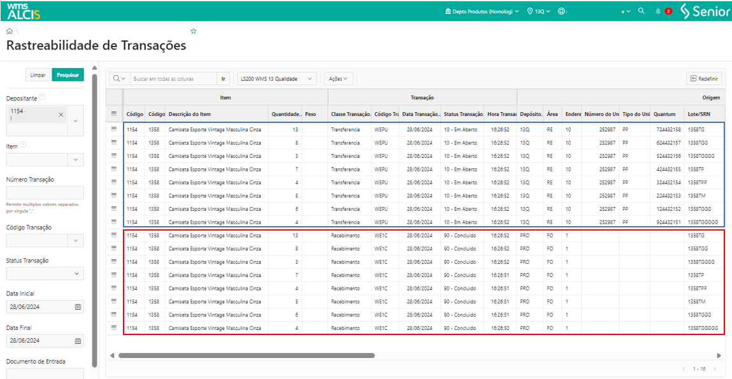Click the Redefinir button

point(704,79)
